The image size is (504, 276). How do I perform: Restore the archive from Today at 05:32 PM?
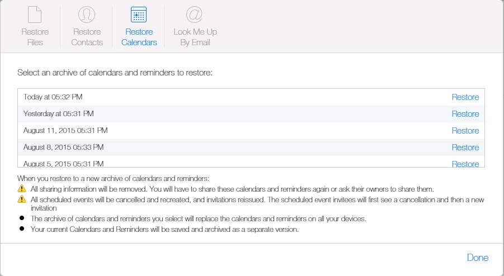pos(465,97)
